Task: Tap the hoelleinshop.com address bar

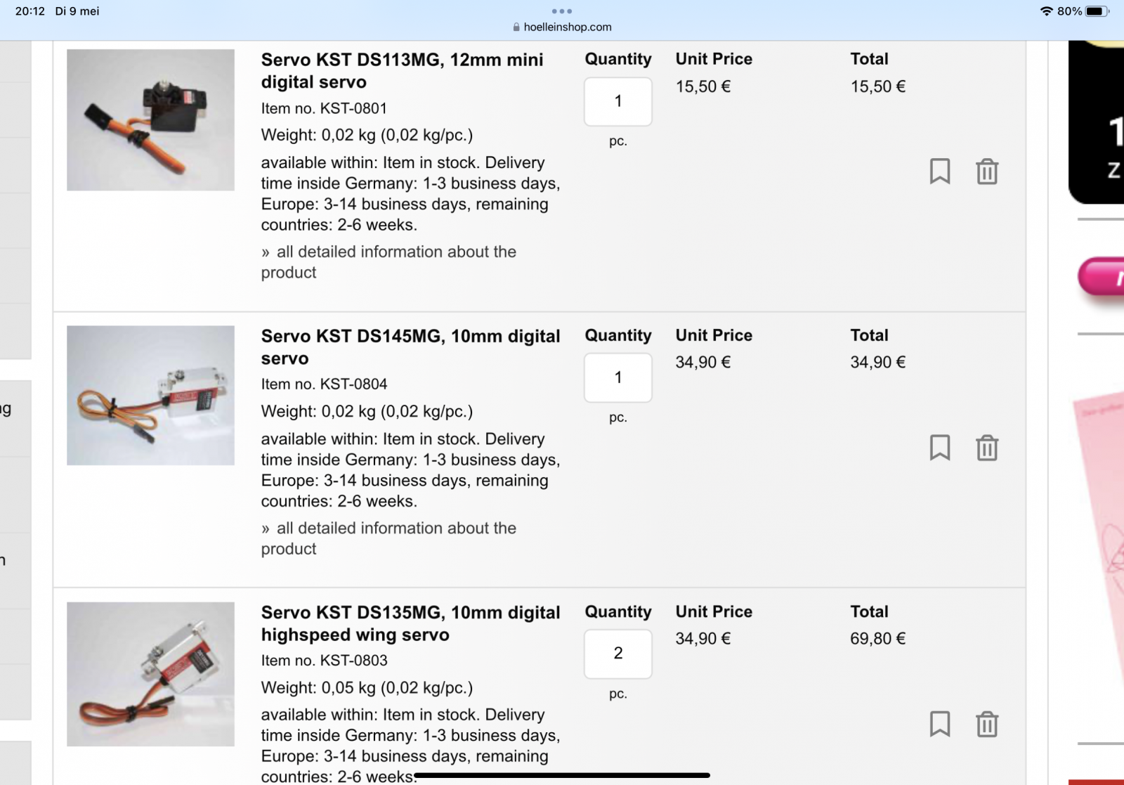Action: click(562, 27)
